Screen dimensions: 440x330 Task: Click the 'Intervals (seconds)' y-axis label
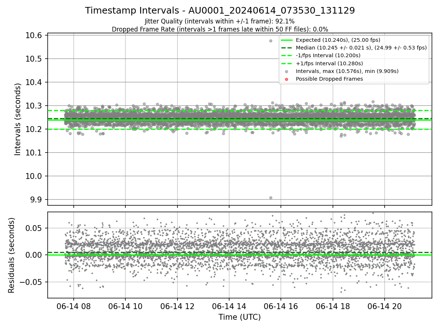click(x=18, y=119)
